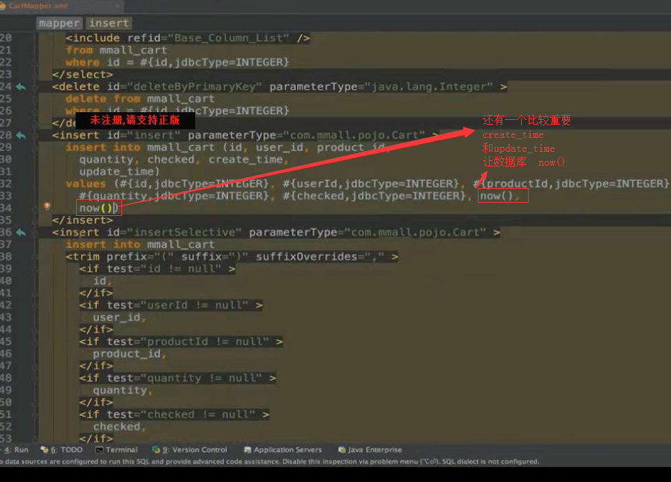Click 'values' keyword on line 32

(86, 184)
